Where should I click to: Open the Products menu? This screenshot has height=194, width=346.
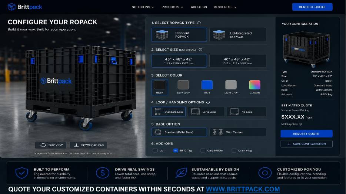pos(172,7)
